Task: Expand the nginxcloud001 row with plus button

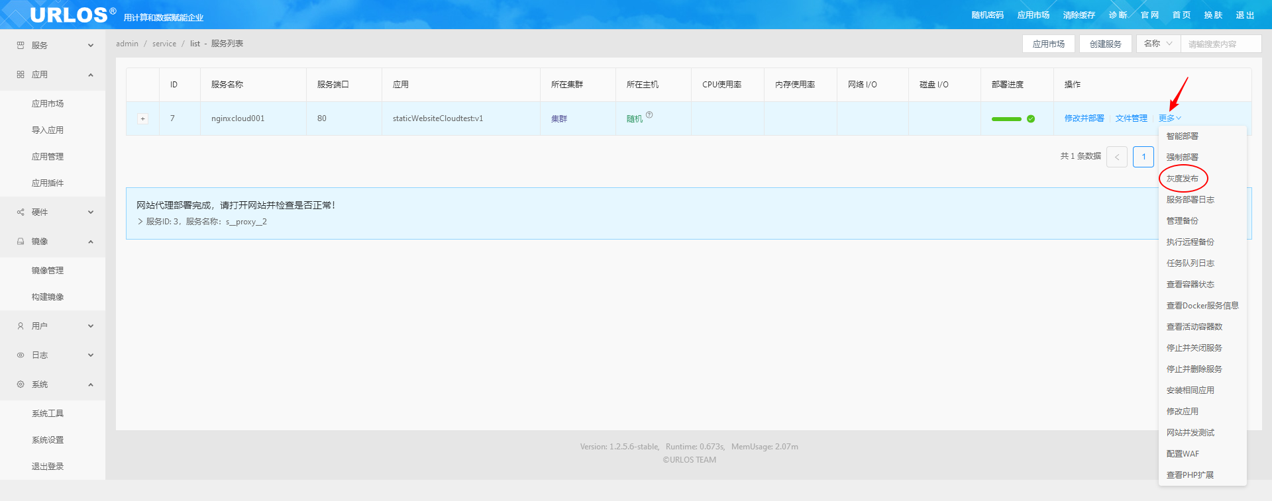Action: 142,119
